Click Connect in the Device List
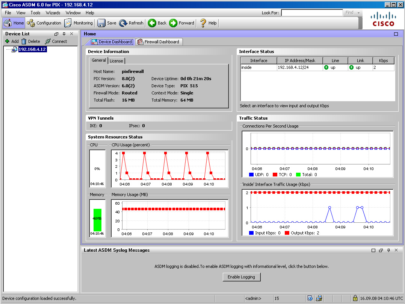Viewport: 405px width, 304px height. point(56,41)
